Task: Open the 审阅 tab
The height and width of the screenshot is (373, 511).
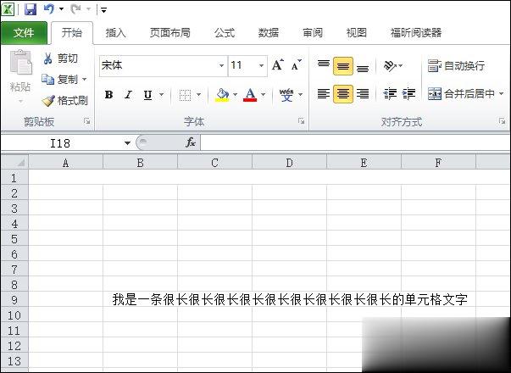Action: tap(312, 32)
